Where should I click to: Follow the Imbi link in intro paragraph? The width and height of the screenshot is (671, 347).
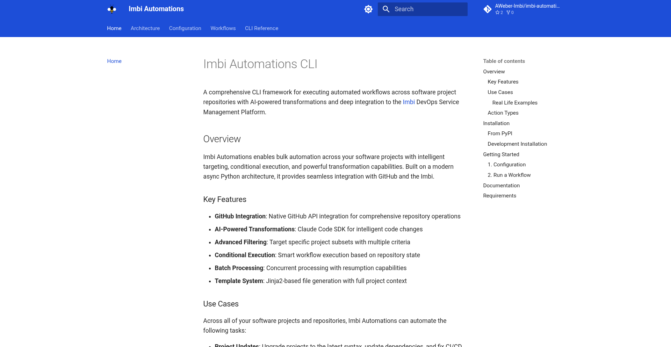click(x=409, y=102)
